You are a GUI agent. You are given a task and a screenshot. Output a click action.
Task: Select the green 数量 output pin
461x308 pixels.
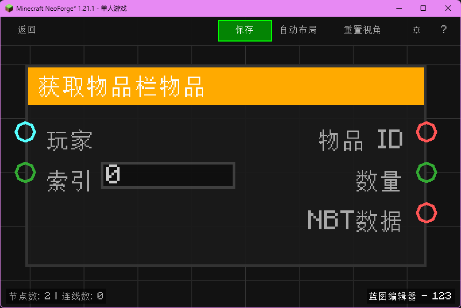pyautogui.click(x=427, y=172)
